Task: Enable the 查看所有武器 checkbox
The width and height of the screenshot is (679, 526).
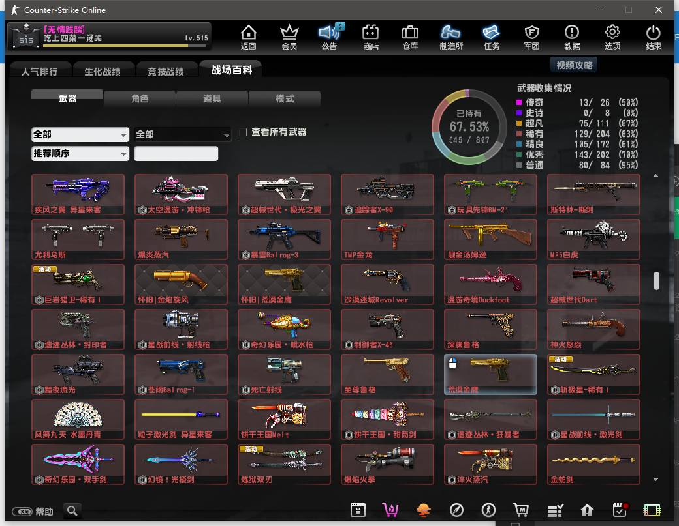Action: coord(243,132)
